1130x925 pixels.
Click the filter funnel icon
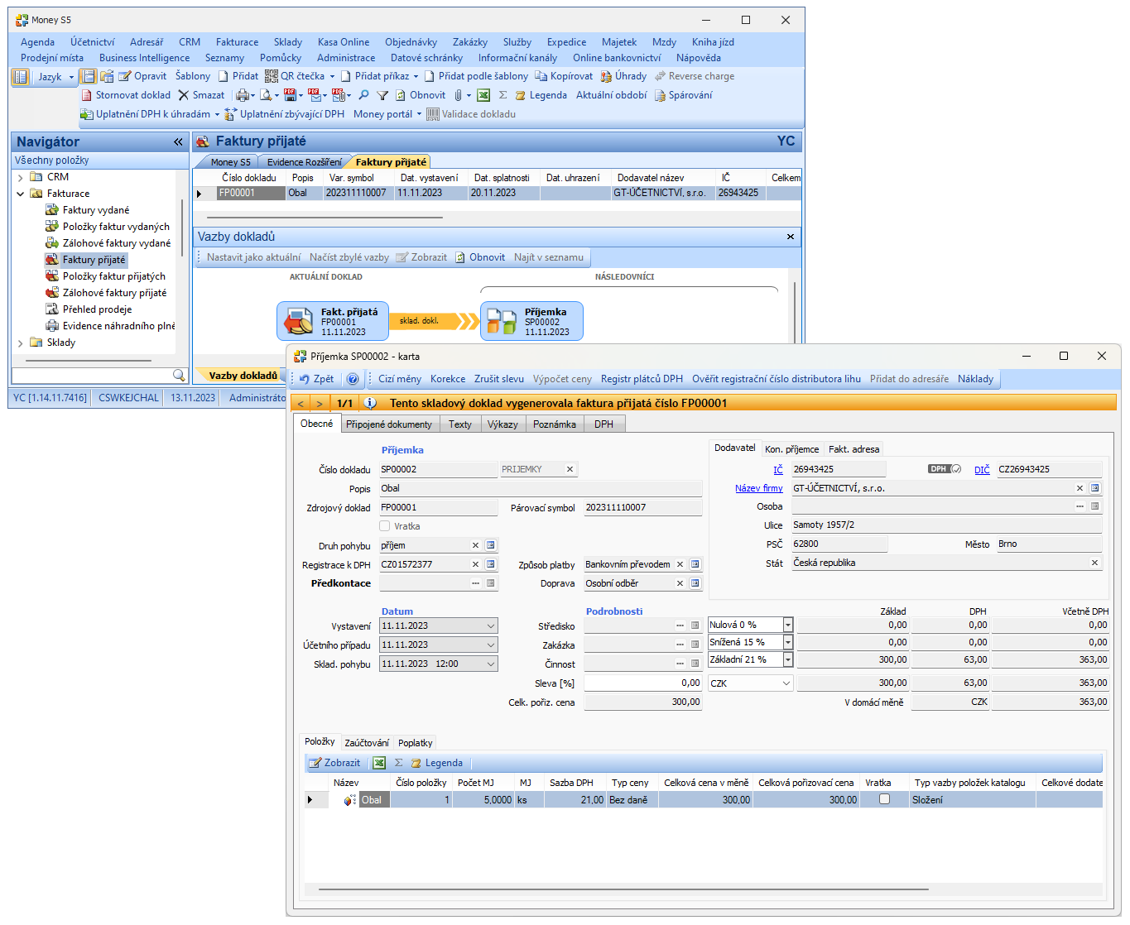pos(382,95)
